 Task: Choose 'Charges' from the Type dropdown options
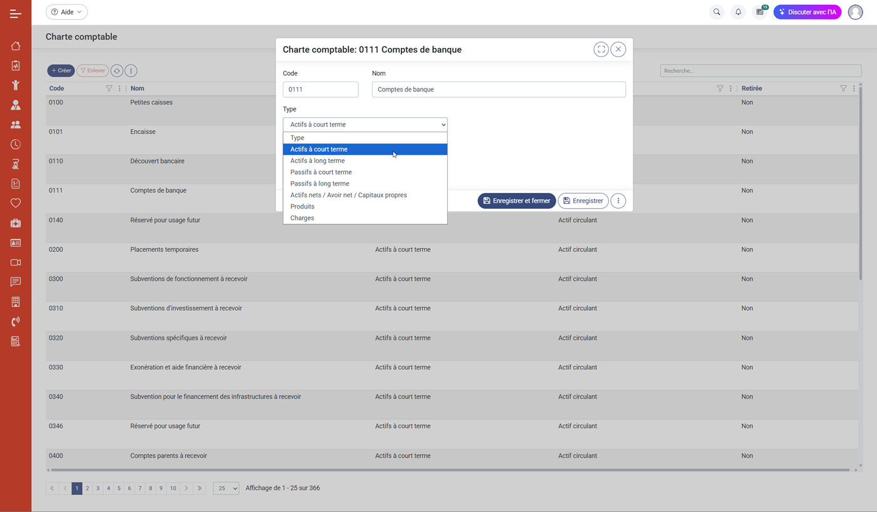point(302,217)
